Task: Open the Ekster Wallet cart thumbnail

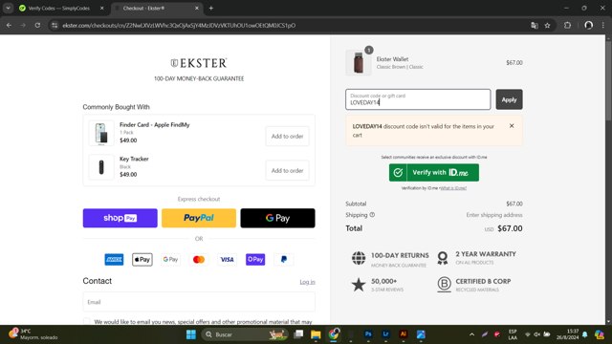Action: (x=359, y=62)
